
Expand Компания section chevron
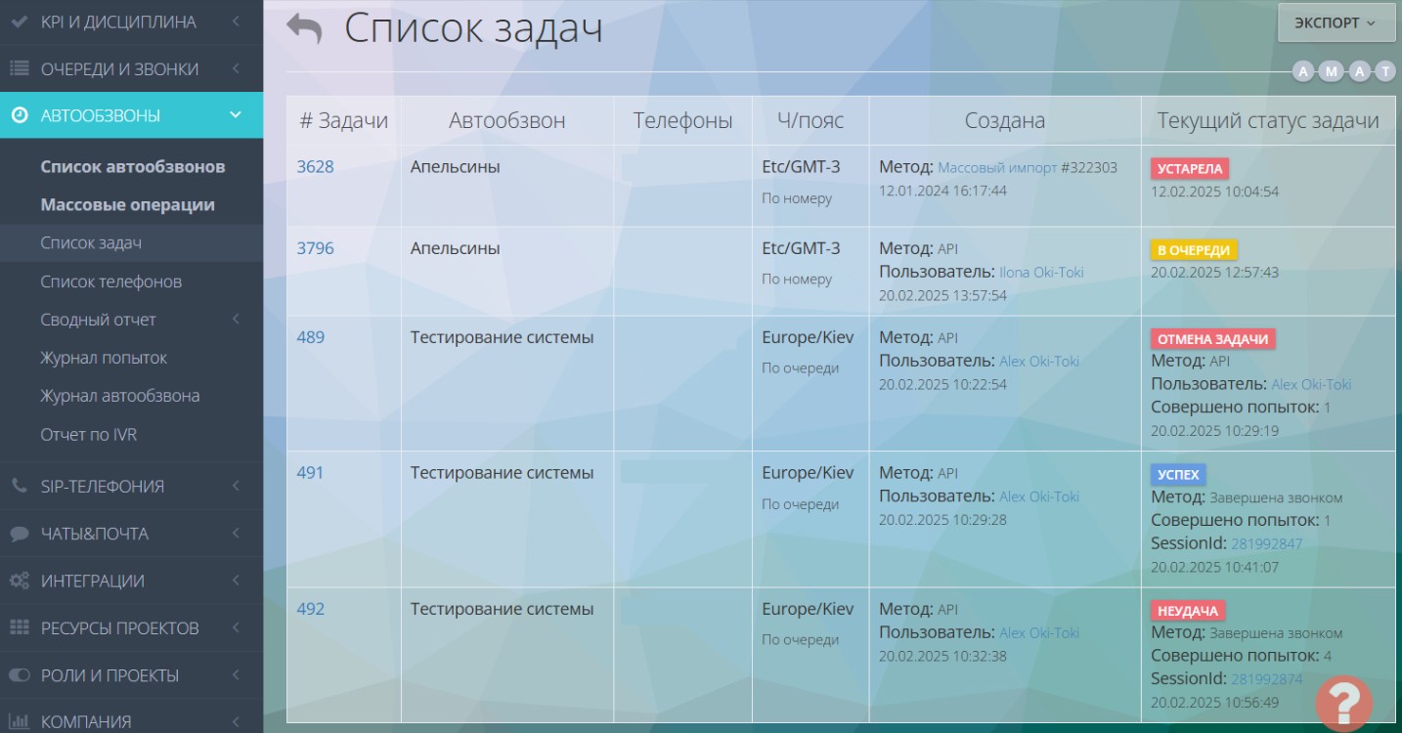237,722
